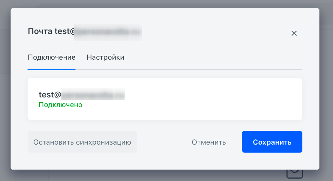Click the blurred domain in the dialog title
Image resolution: width=333 pixels, height=181 pixels.
click(x=108, y=32)
